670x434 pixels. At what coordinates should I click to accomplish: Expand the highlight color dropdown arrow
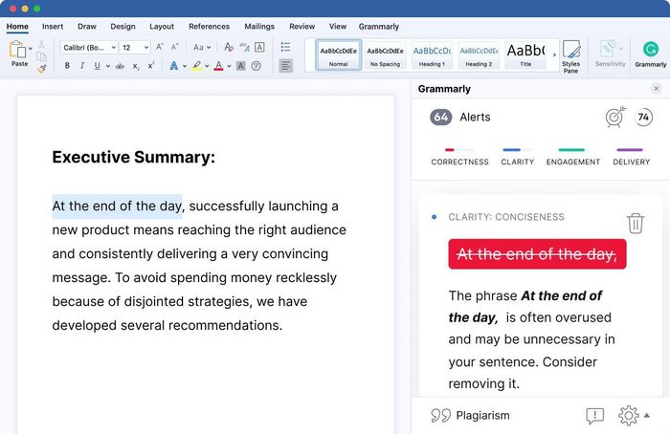pos(207,66)
